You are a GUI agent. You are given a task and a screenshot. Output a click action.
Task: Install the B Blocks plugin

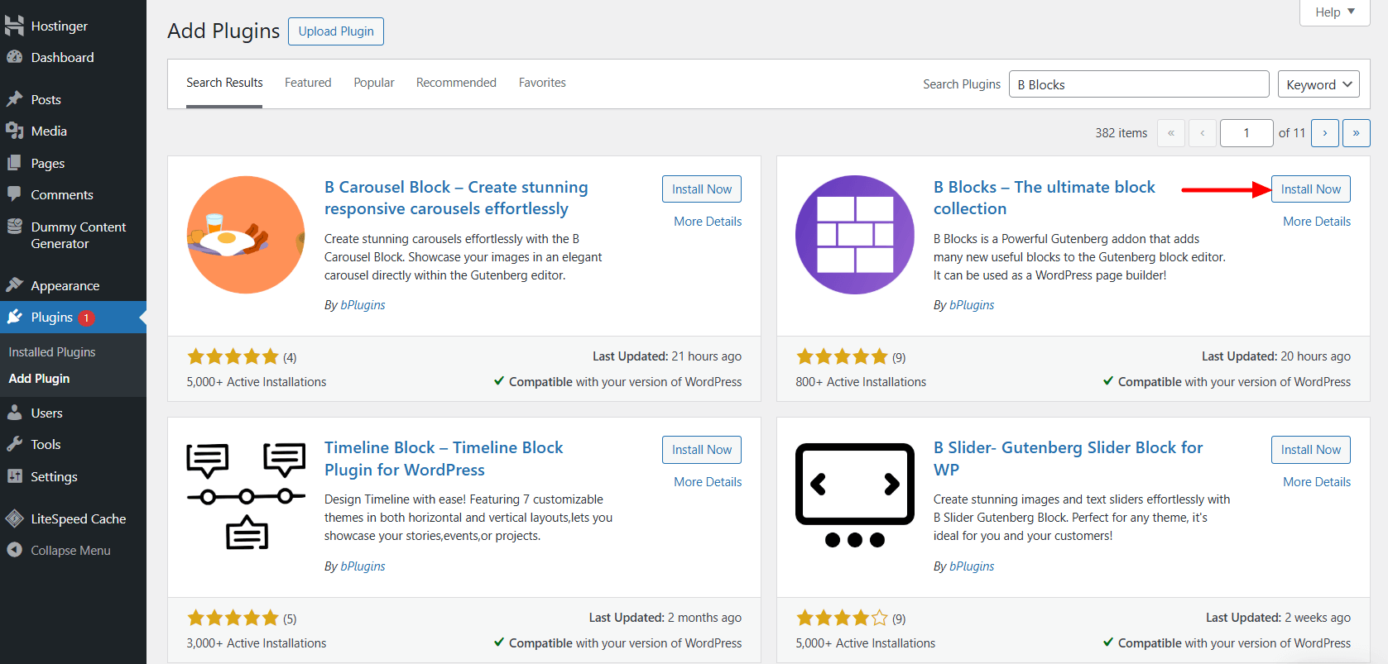1311,189
